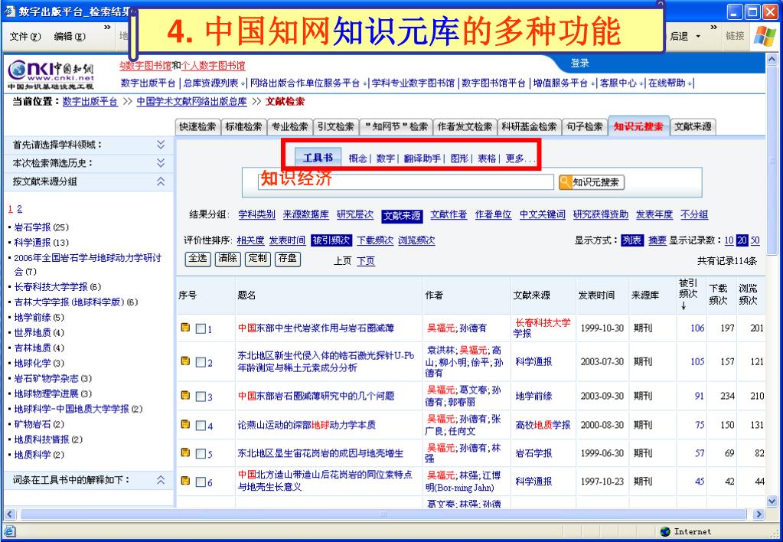Click browser title bar icon
This screenshot has width=783, height=542.
pos(10,11)
